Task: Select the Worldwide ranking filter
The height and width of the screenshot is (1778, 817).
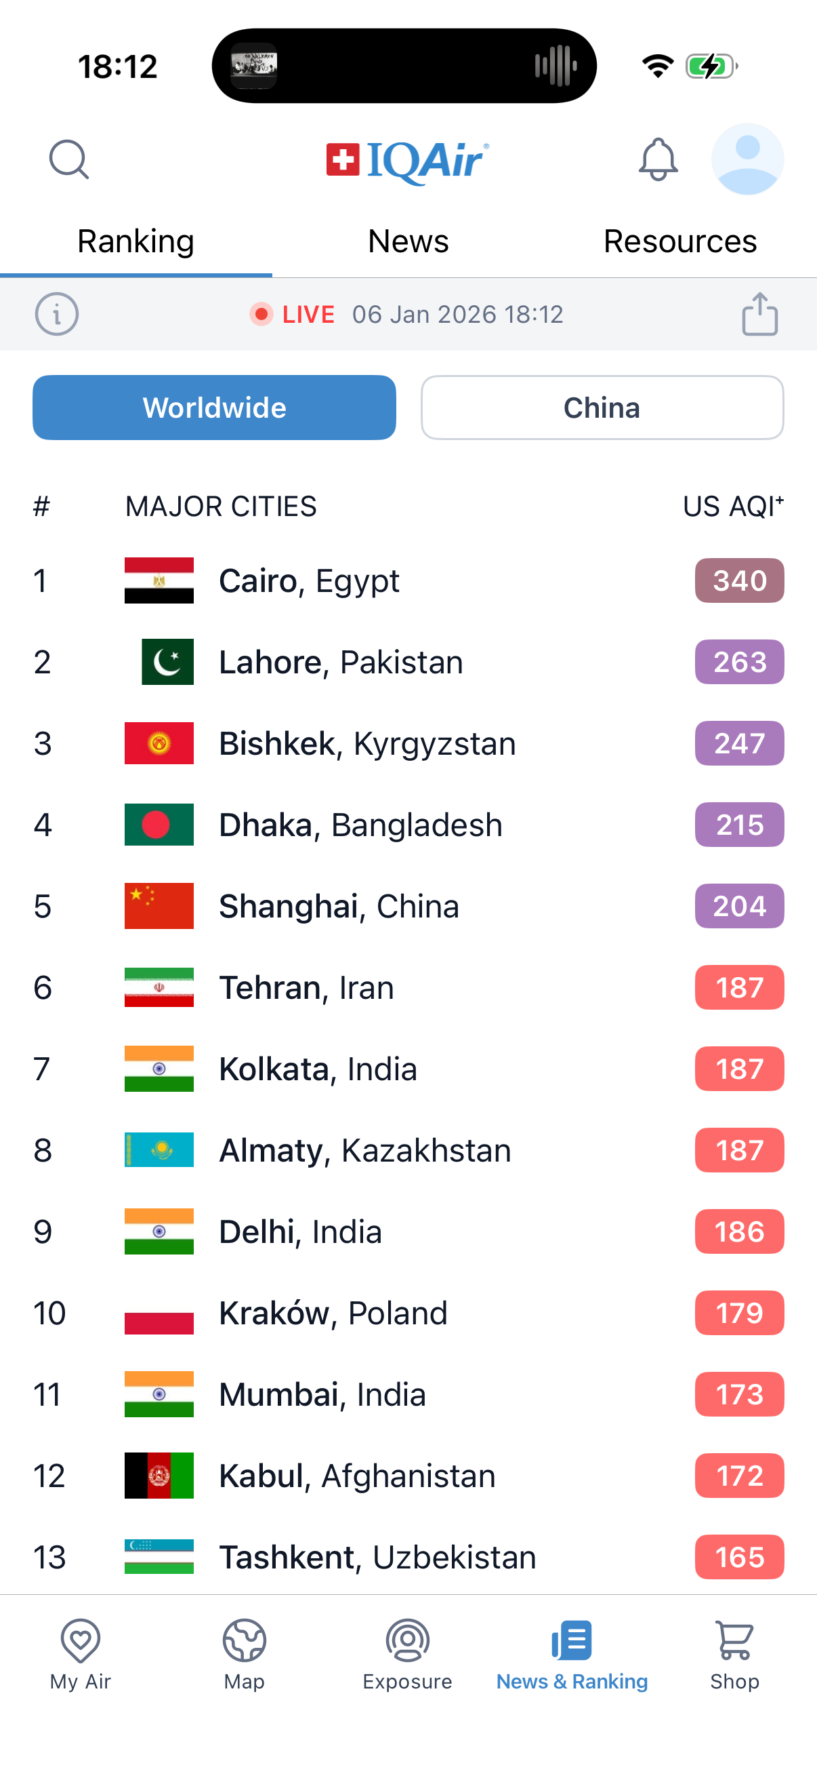Action: pos(215,408)
